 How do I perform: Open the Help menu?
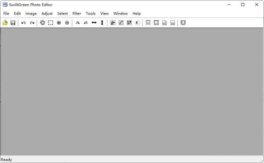click(136, 14)
